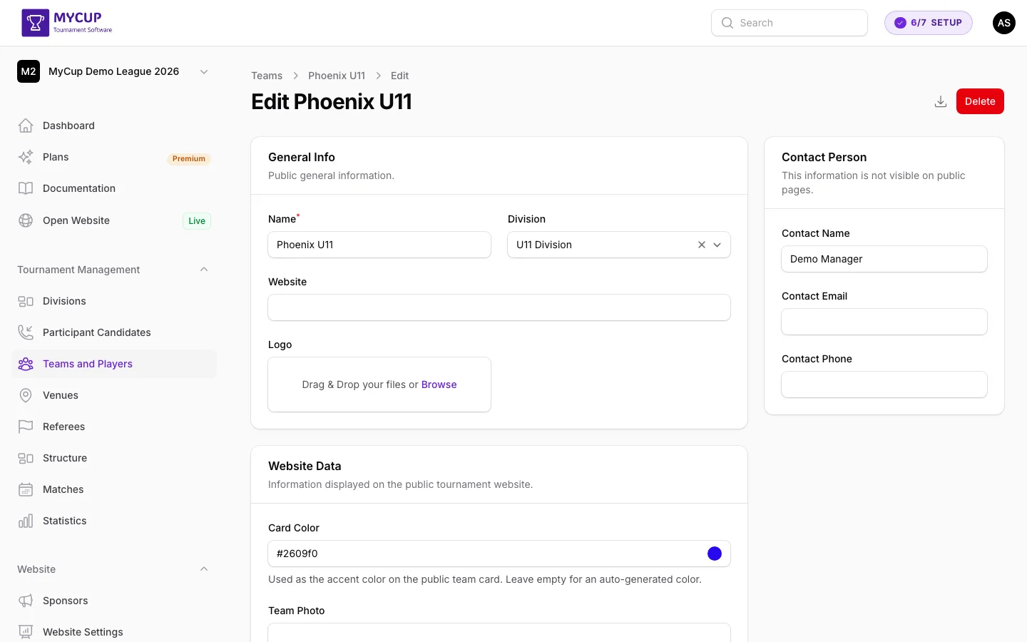Select Divisions in the sidebar
This screenshot has height=642, width=1027.
[x=114, y=301]
